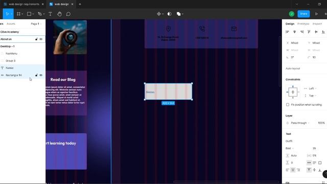Text vertical align middle icon
The width and height of the screenshot is (327, 184).
(x=314, y=170)
